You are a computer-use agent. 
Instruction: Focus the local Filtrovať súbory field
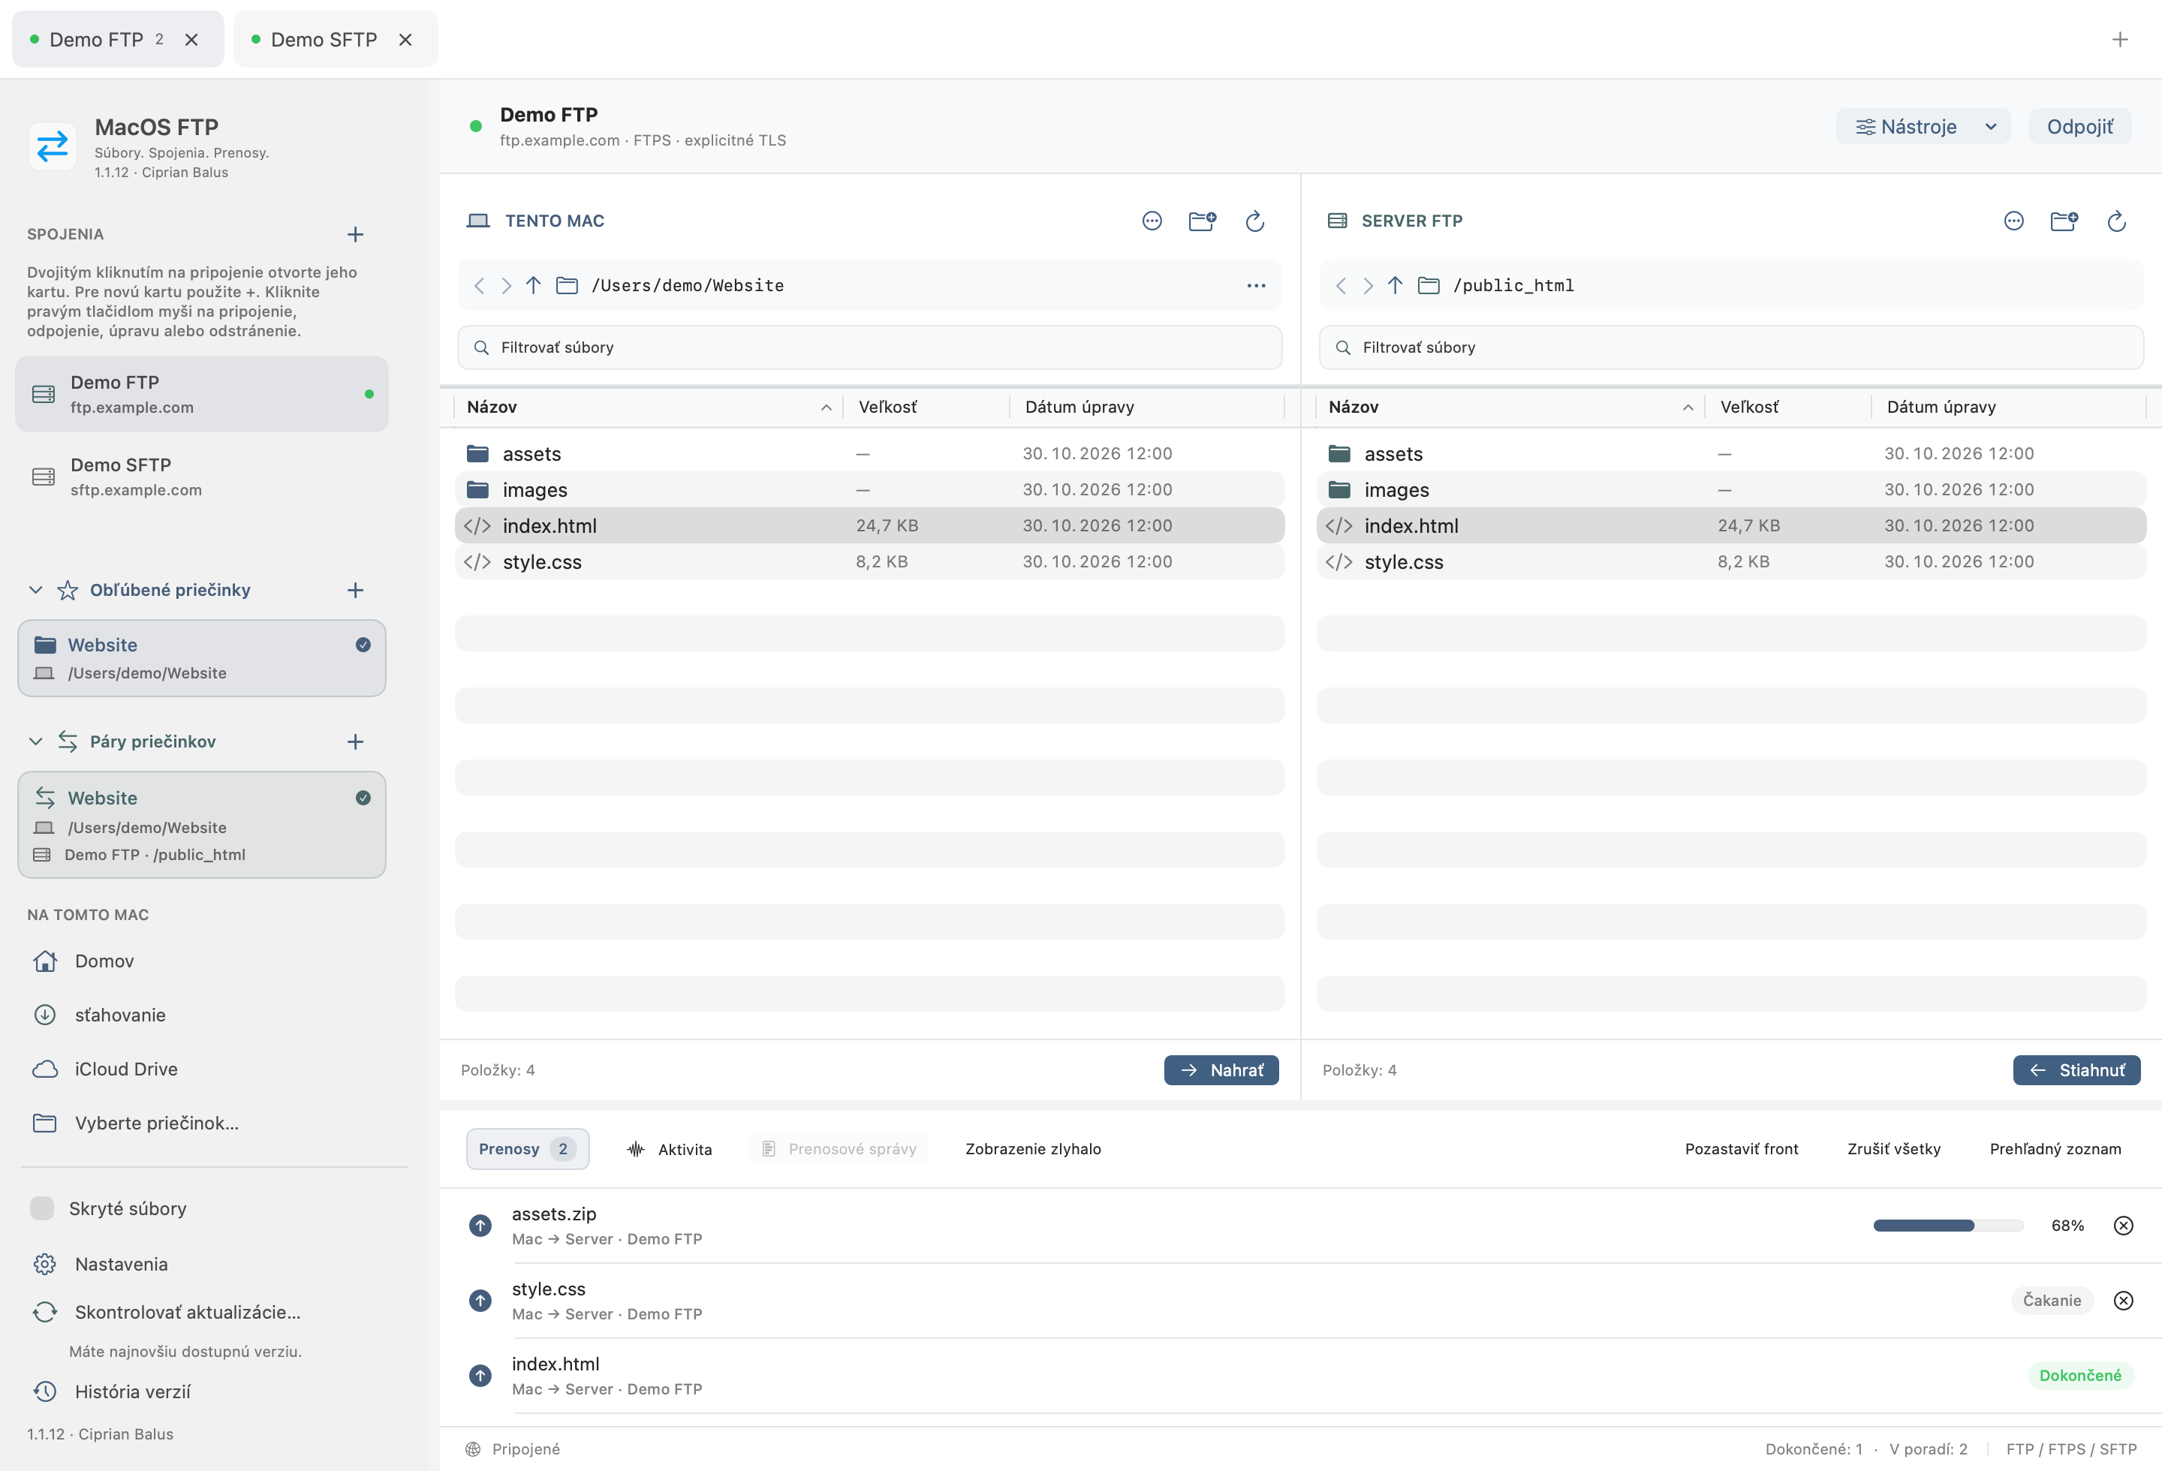[x=870, y=347]
